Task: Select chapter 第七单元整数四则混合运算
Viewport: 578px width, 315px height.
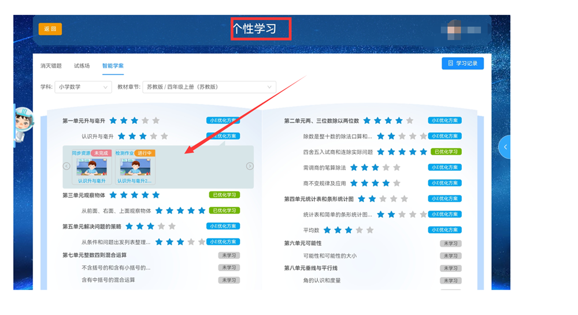Action: tap(94, 255)
